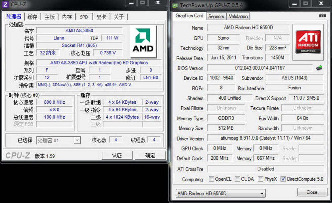Enable the CUDA checkbox
Image resolution: width=332 pixels, height=203 pixels.
point(237,179)
